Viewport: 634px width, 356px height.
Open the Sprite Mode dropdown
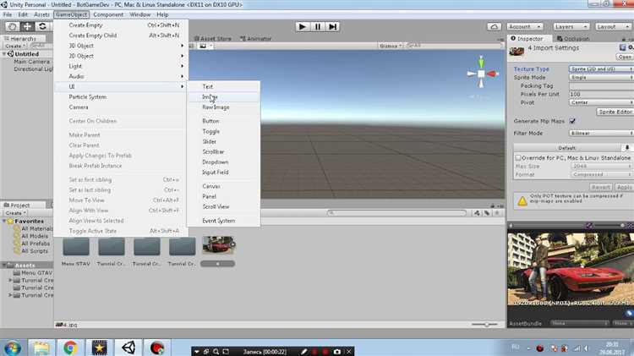[601, 77]
